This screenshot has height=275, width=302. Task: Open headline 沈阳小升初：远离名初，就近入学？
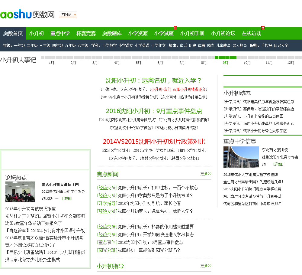[153, 81]
